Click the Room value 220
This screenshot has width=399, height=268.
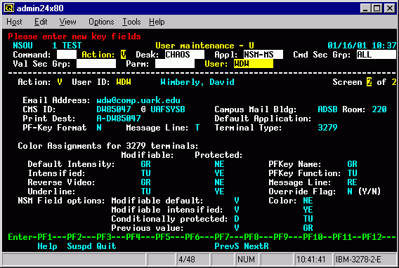point(379,109)
